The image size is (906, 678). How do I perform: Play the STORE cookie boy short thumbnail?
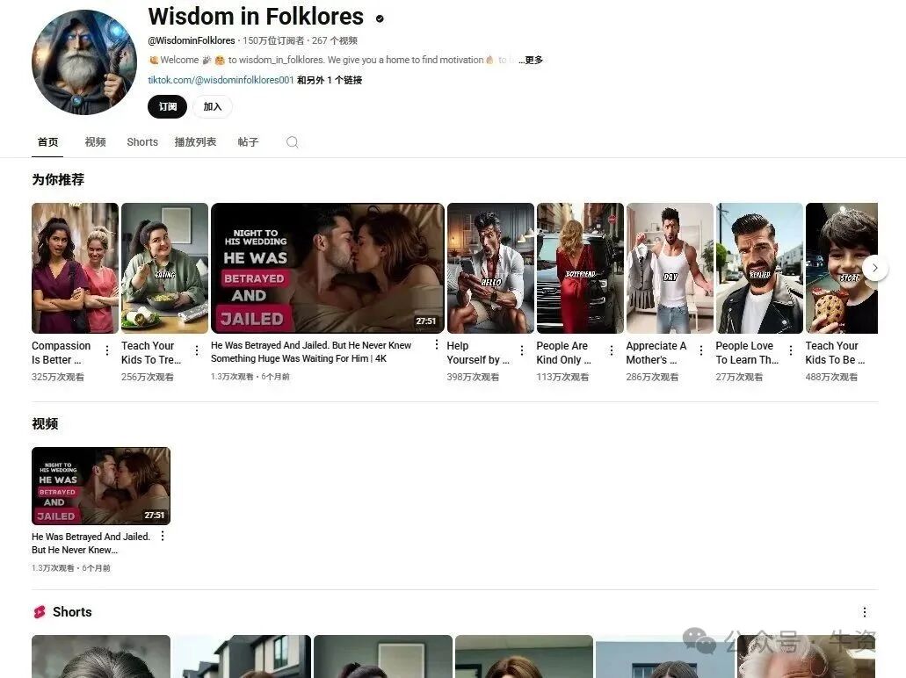point(842,268)
